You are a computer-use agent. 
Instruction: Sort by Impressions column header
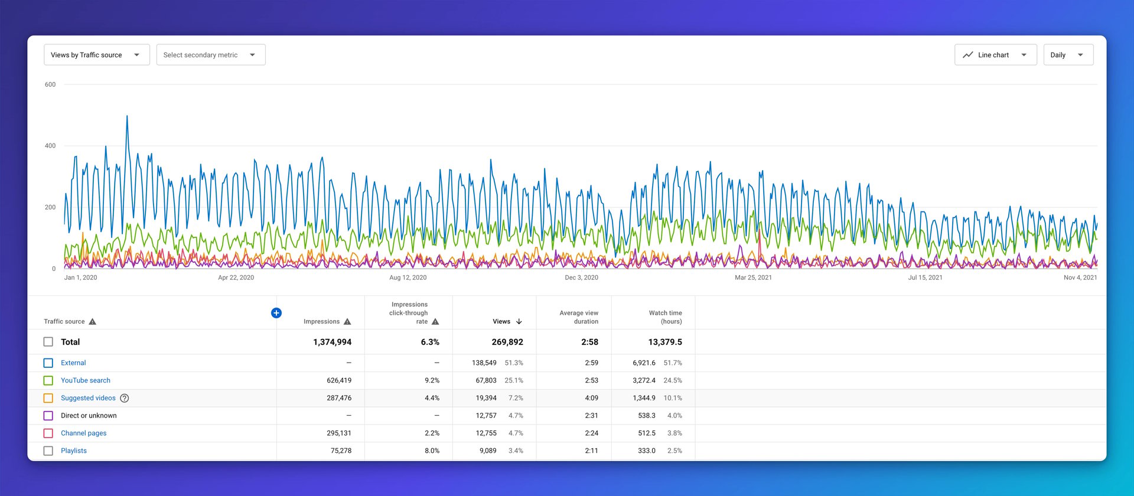pos(321,322)
